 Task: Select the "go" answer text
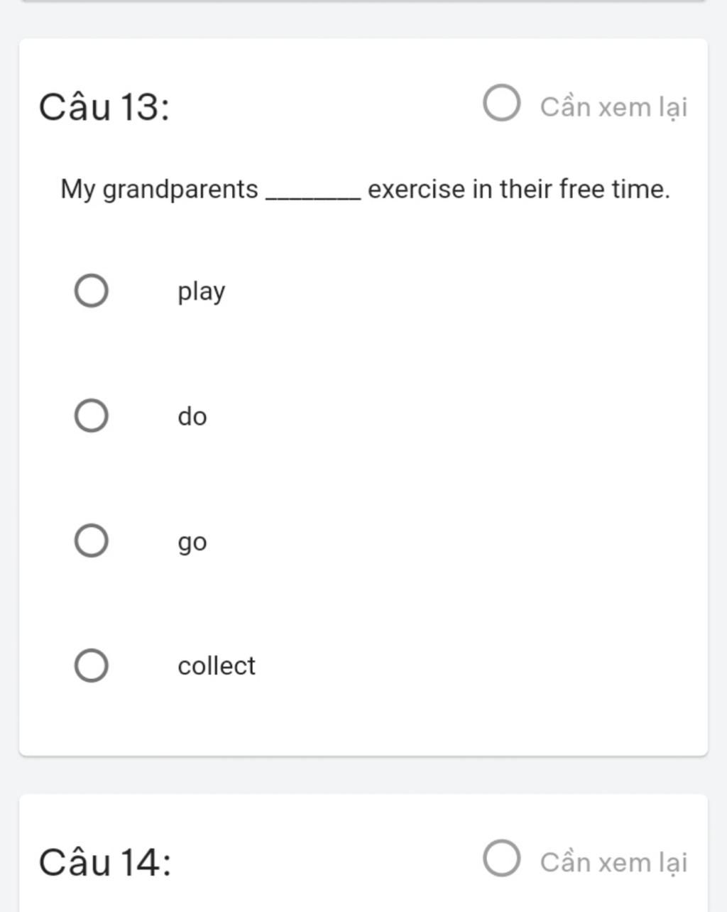coord(192,543)
